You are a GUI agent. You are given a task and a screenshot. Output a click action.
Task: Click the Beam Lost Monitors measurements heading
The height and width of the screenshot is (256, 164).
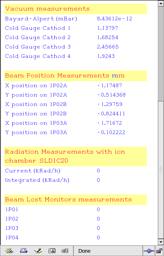point(68,199)
